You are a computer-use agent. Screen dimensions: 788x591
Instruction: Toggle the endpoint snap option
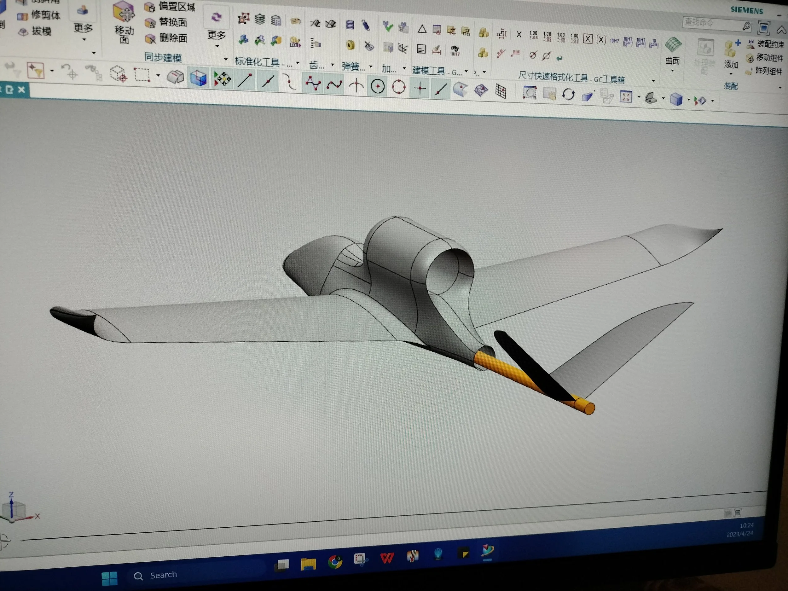click(x=245, y=80)
